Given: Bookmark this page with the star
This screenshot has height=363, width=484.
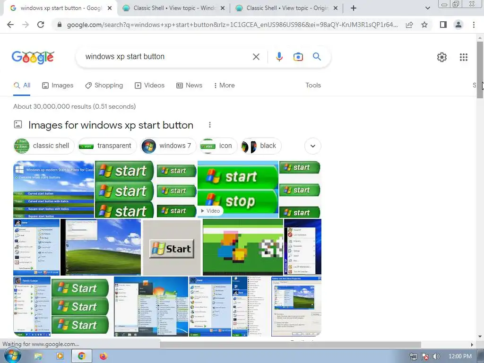Looking at the screenshot, I should [x=424, y=25].
